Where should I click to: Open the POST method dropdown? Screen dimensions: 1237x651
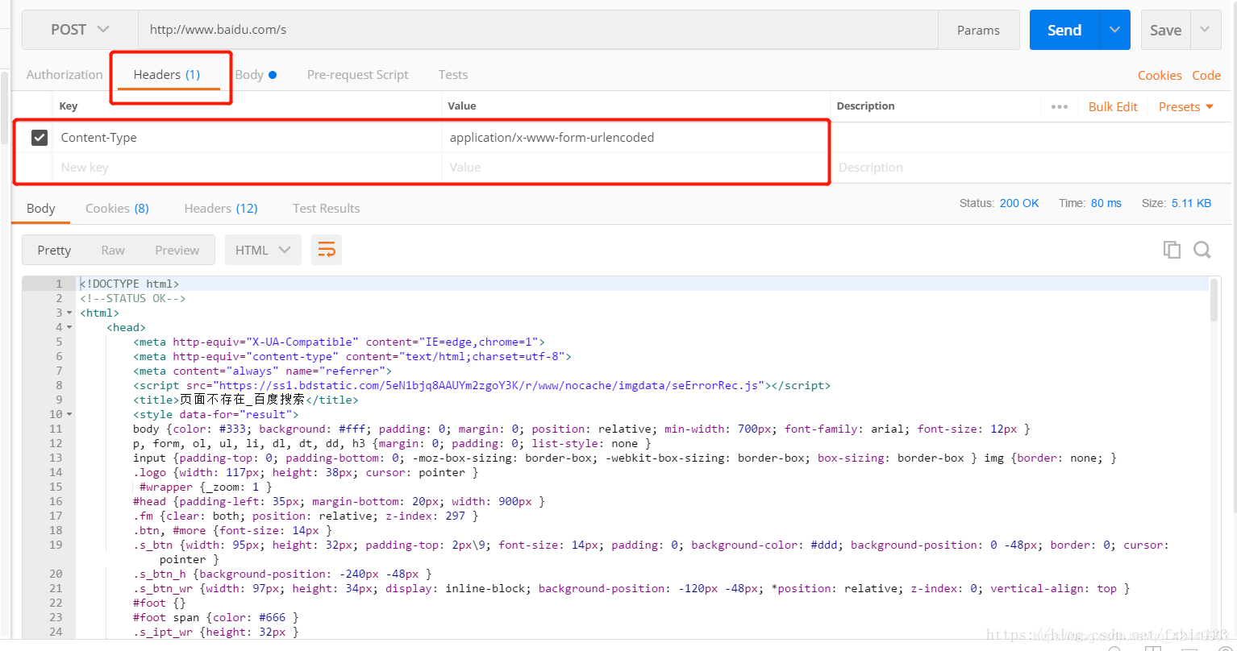point(80,30)
